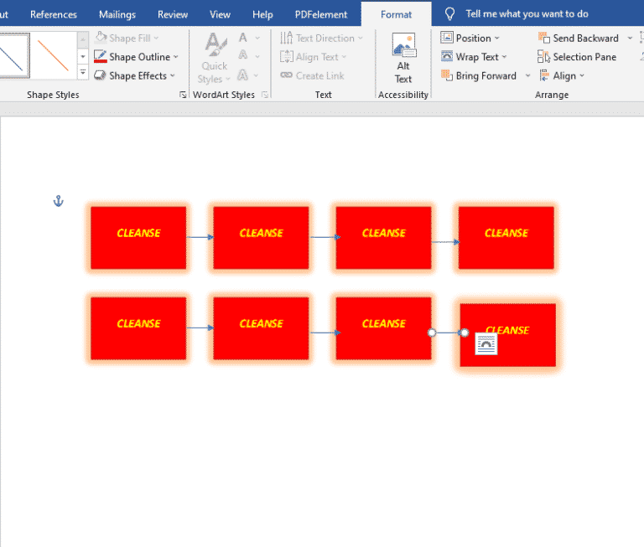Screen dimensions: 644x547
Task: Click the Tell me lightbulb icon
Action: point(449,14)
